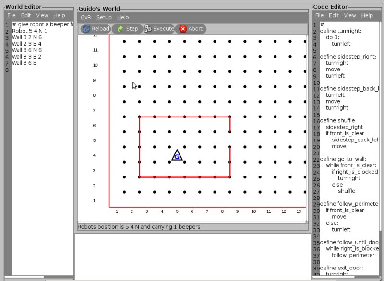
Task: Expand the World Editor Edit menu
Action: pyautogui.click(x=26, y=15)
